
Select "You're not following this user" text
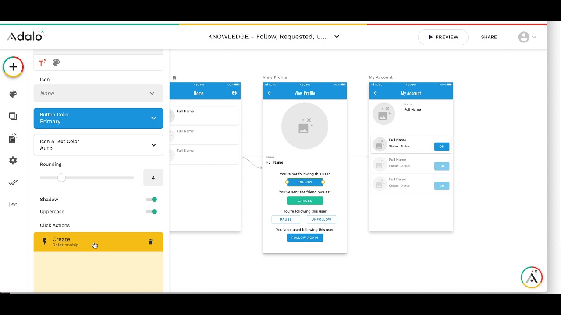point(305,174)
